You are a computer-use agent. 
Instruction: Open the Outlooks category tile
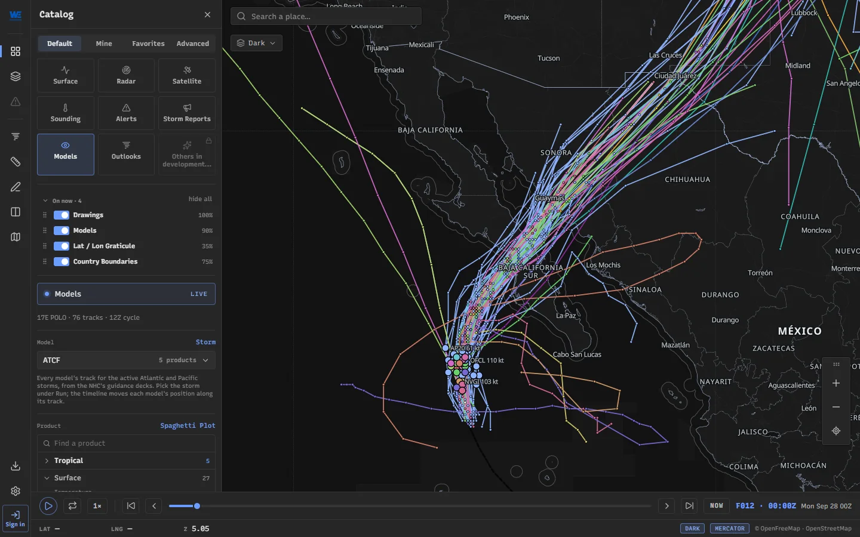[x=126, y=155]
